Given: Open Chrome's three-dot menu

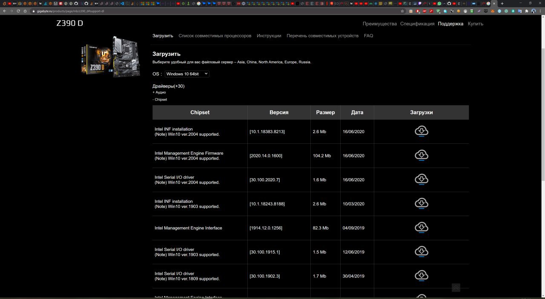Looking at the screenshot, I should (x=540, y=11).
